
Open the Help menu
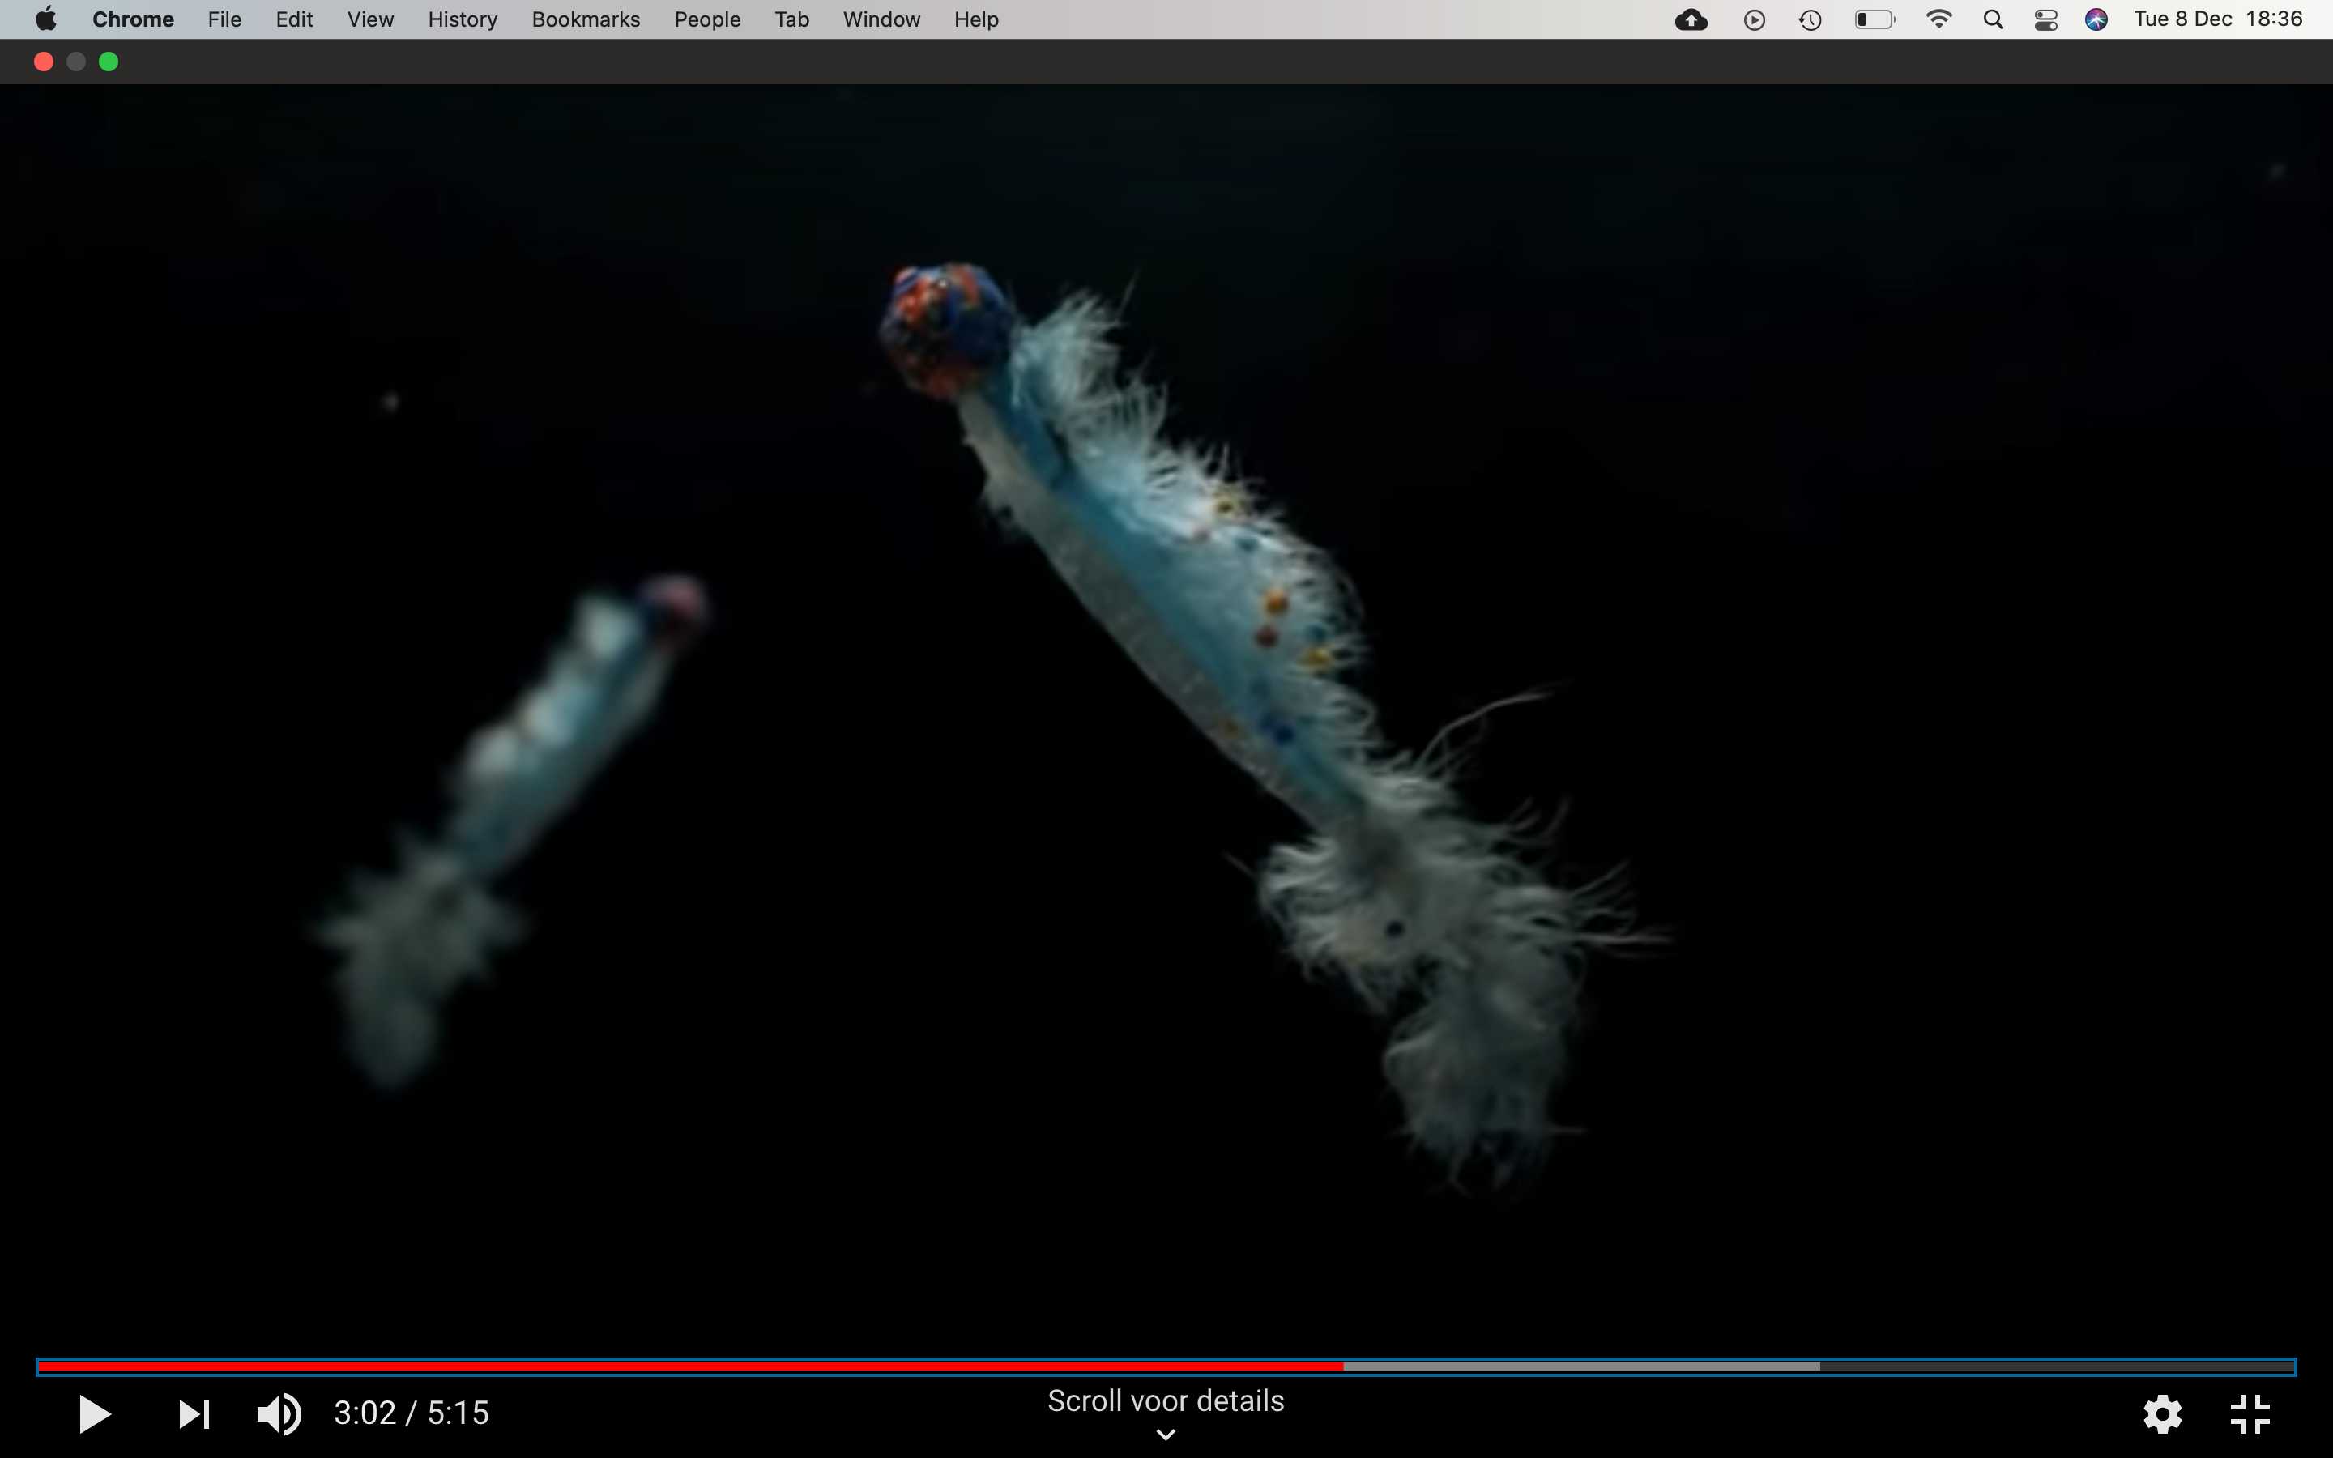[x=975, y=19]
